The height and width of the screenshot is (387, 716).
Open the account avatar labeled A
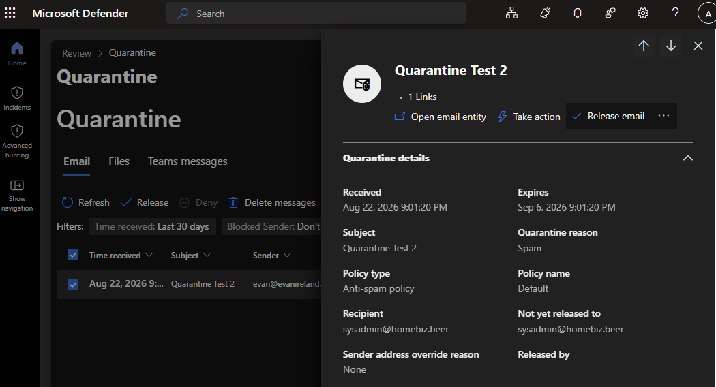707,14
